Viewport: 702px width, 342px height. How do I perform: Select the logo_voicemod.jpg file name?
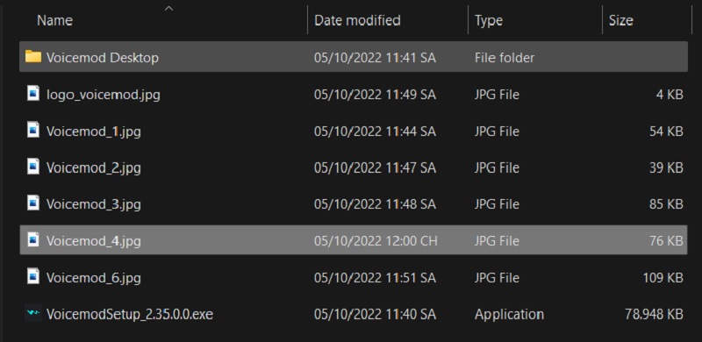coord(104,95)
